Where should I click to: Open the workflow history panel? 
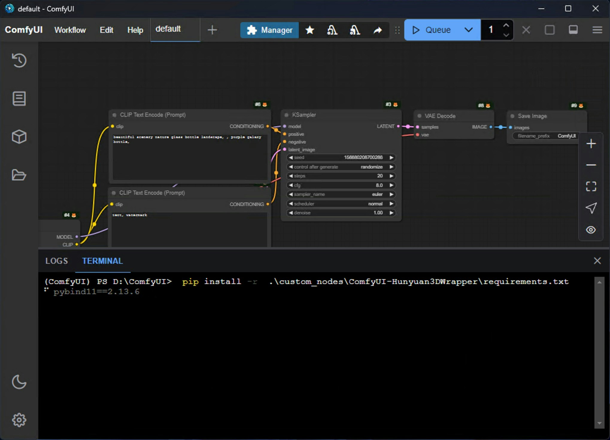click(19, 61)
